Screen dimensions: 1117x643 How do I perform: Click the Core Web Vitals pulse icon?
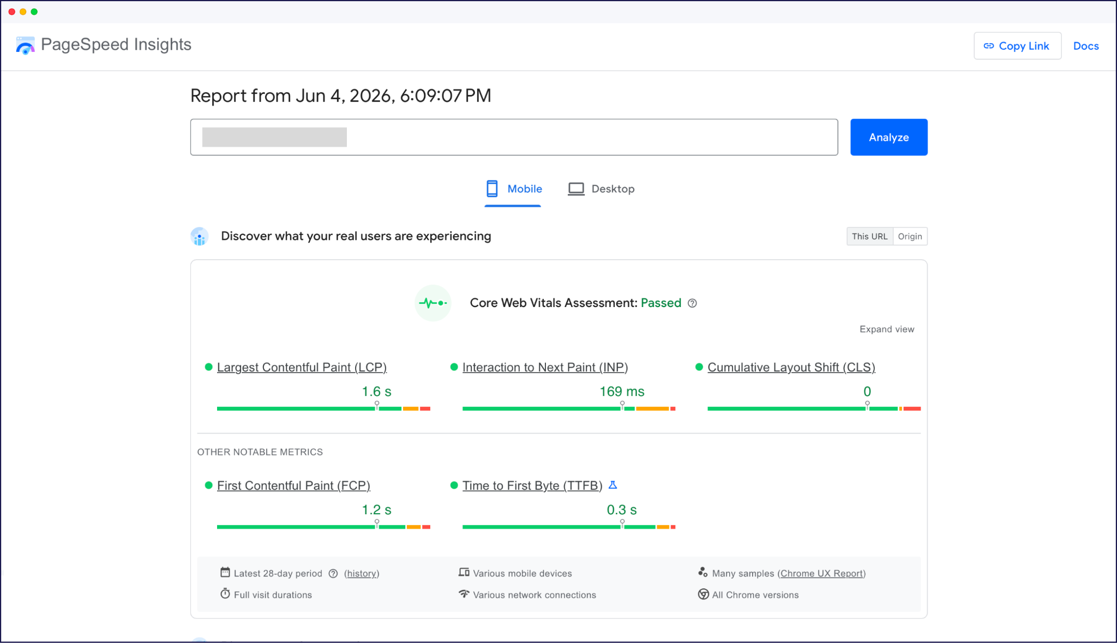(x=433, y=303)
